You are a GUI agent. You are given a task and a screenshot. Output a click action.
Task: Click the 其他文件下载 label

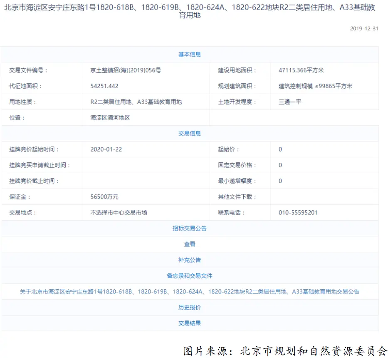(x=237, y=197)
